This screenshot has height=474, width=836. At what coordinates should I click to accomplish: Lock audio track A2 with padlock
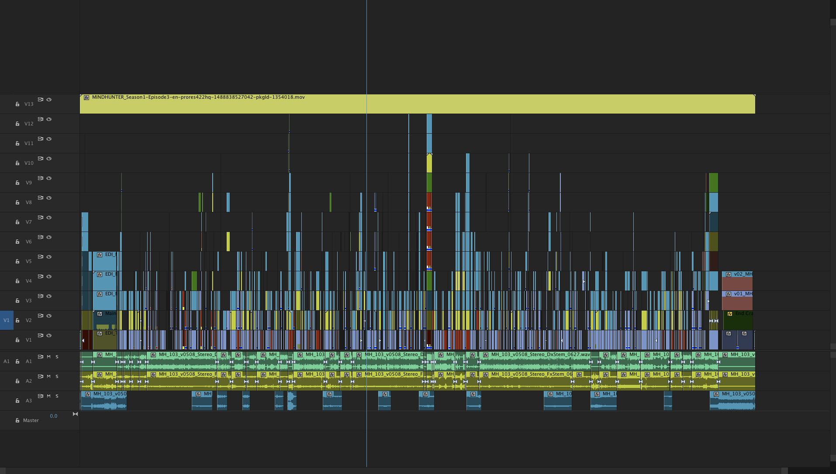[17, 381]
